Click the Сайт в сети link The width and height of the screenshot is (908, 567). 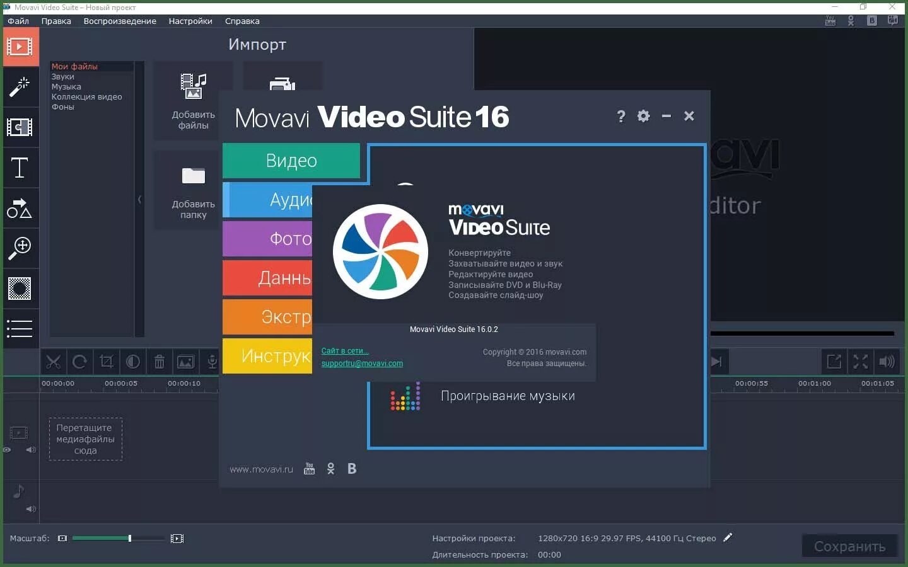pos(345,351)
